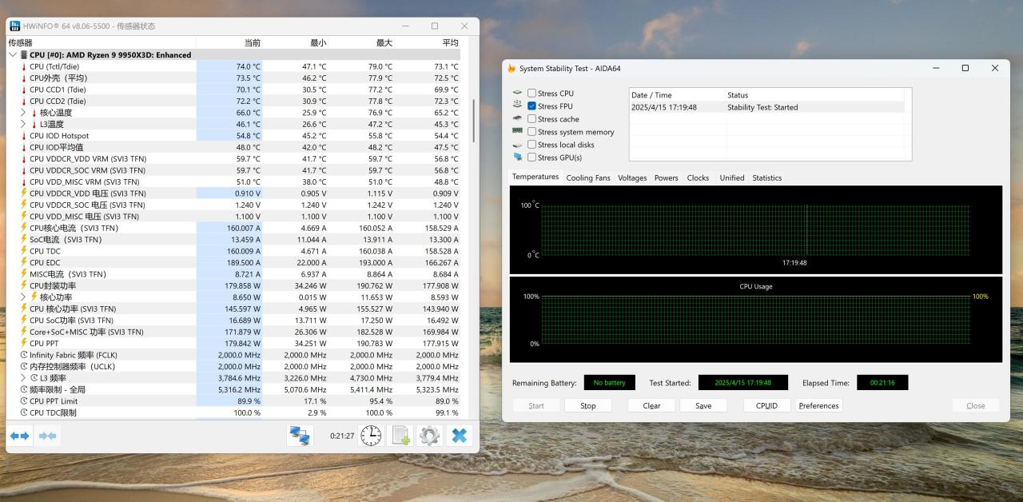The image size is (1023, 502).
Task: Click the 'No battery' status field
Action: coord(609,383)
